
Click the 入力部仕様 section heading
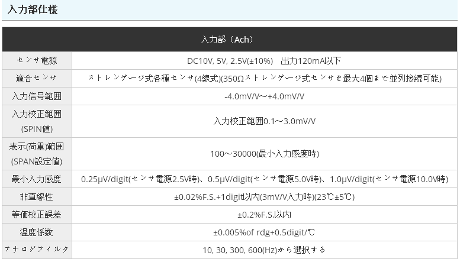pyautogui.click(x=33, y=10)
